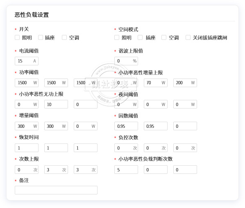
Task: Select the 夜间阈值 label
Action: point(128,95)
